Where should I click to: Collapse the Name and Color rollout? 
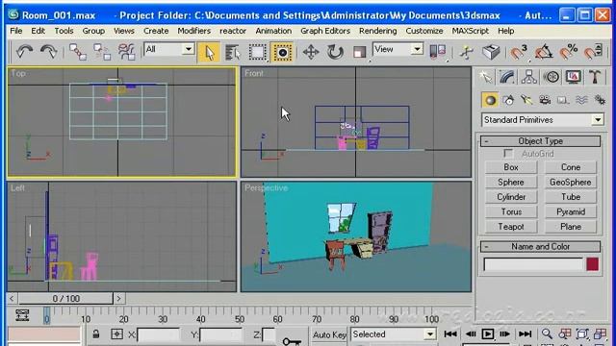(540, 246)
